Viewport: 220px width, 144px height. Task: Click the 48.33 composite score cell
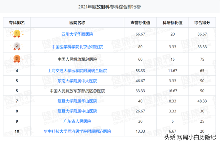(202, 101)
